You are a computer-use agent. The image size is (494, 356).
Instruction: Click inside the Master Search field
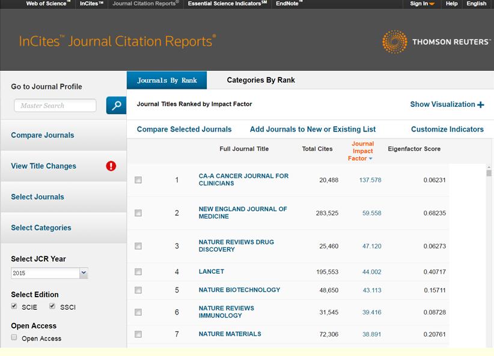[x=55, y=106]
